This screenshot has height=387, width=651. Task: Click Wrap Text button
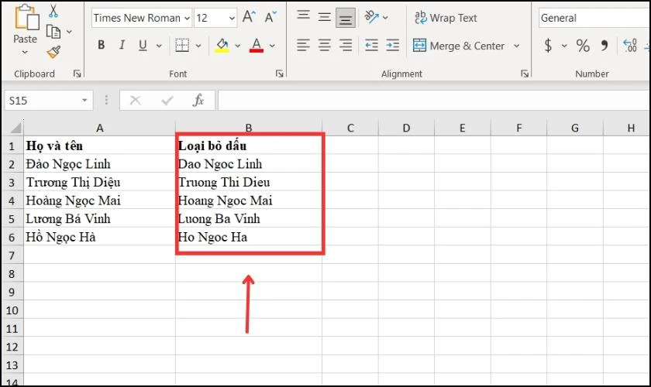point(446,18)
